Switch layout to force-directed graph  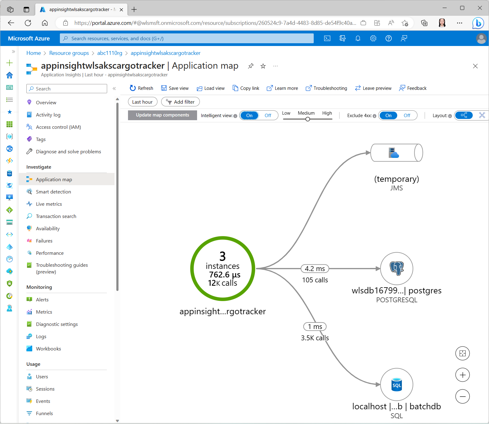coord(482,115)
